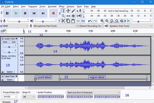Click the Zoom In magnifier icon

click(x=102, y=21)
